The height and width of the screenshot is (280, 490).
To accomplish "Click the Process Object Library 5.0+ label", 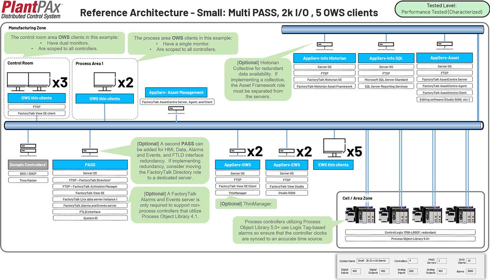I will (410, 239).
